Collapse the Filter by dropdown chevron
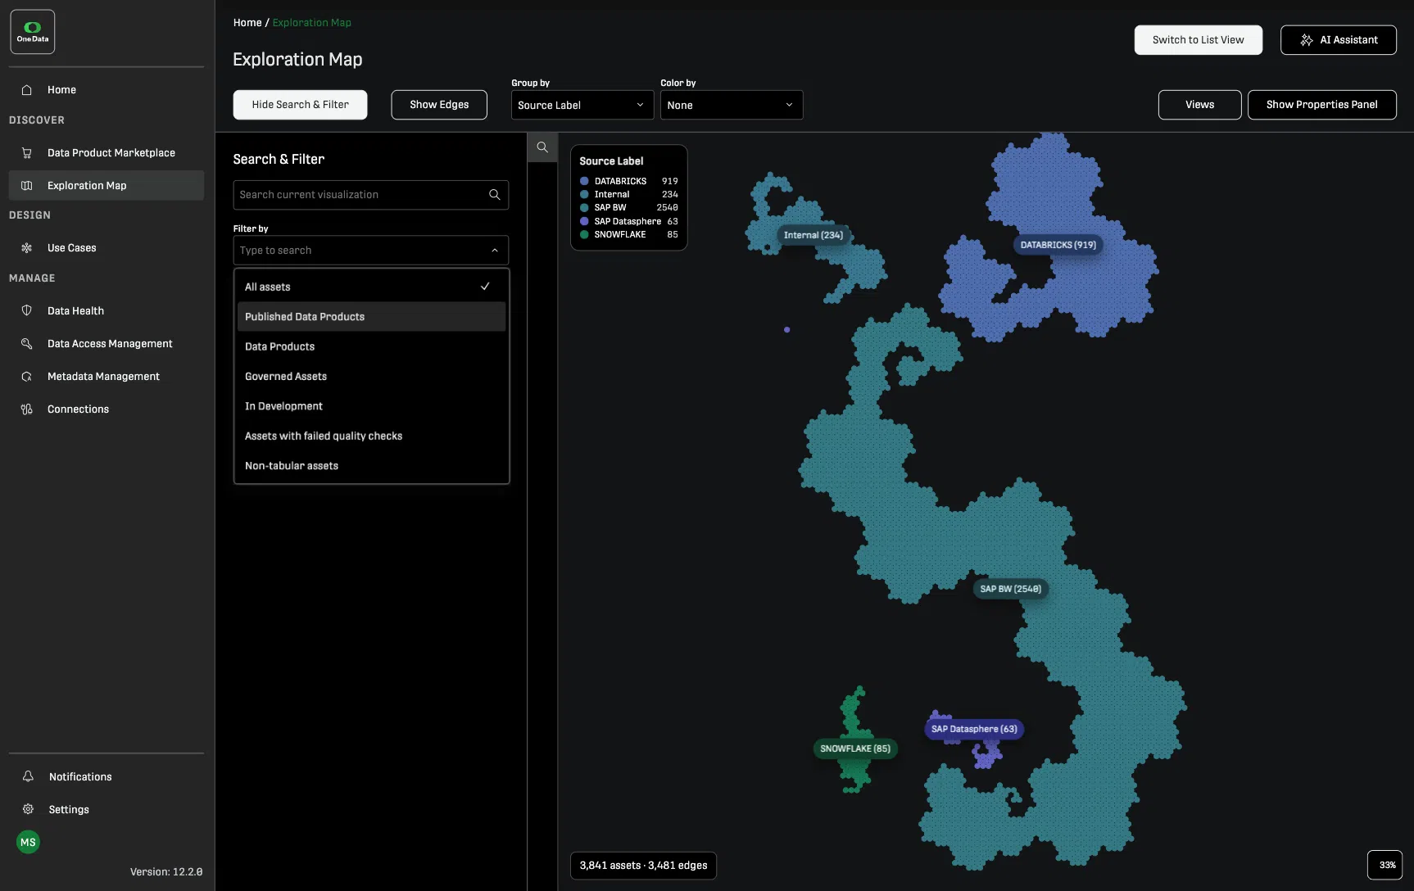Viewport: 1414px width, 891px height. (x=495, y=251)
